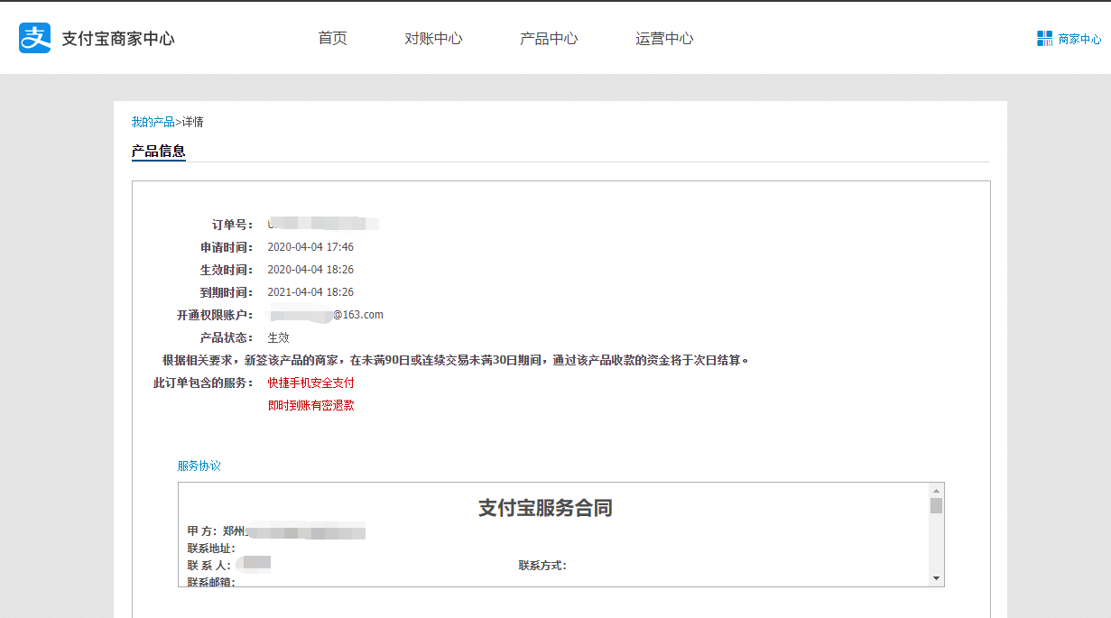The height and width of the screenshot is (618, 1111).
Task: Select the 产品信息 tab heading
Action: [x=158, y=151]
